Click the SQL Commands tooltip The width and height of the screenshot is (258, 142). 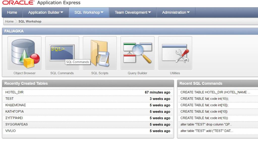[x=77, y=62]
